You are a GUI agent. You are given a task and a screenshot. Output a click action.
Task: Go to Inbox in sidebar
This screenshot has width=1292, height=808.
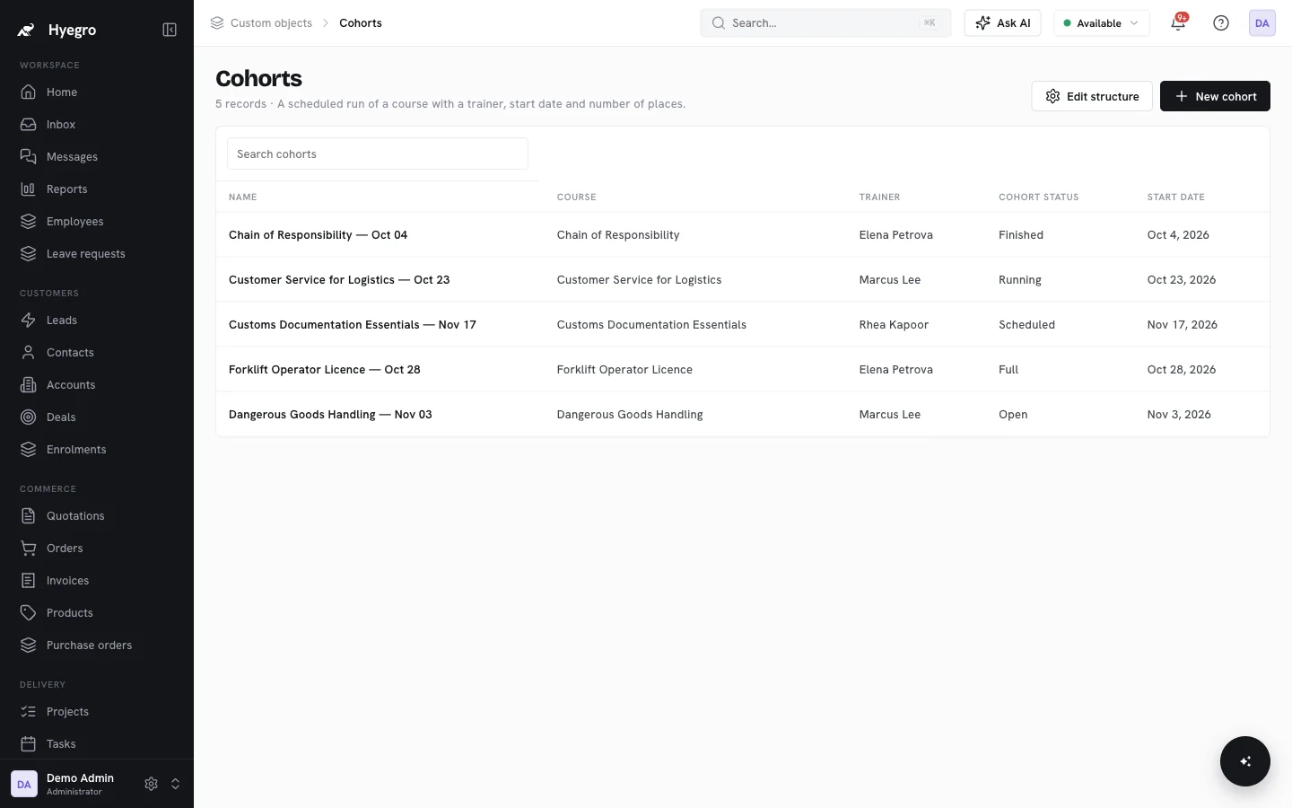[x=97, y=124]
